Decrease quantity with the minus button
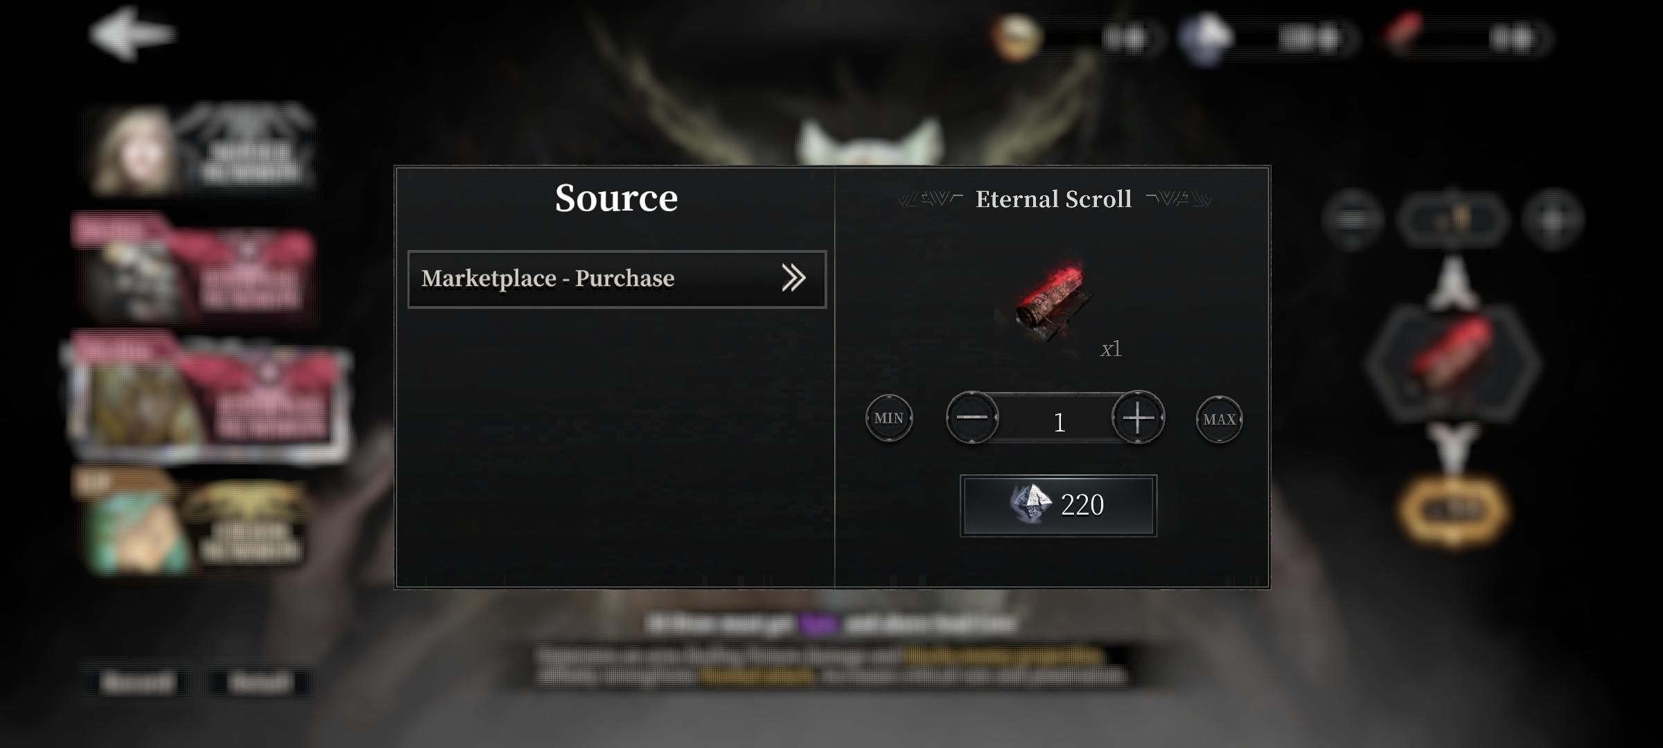The width and height of the screenshot is (1663, 748). [x=972, y=417]
